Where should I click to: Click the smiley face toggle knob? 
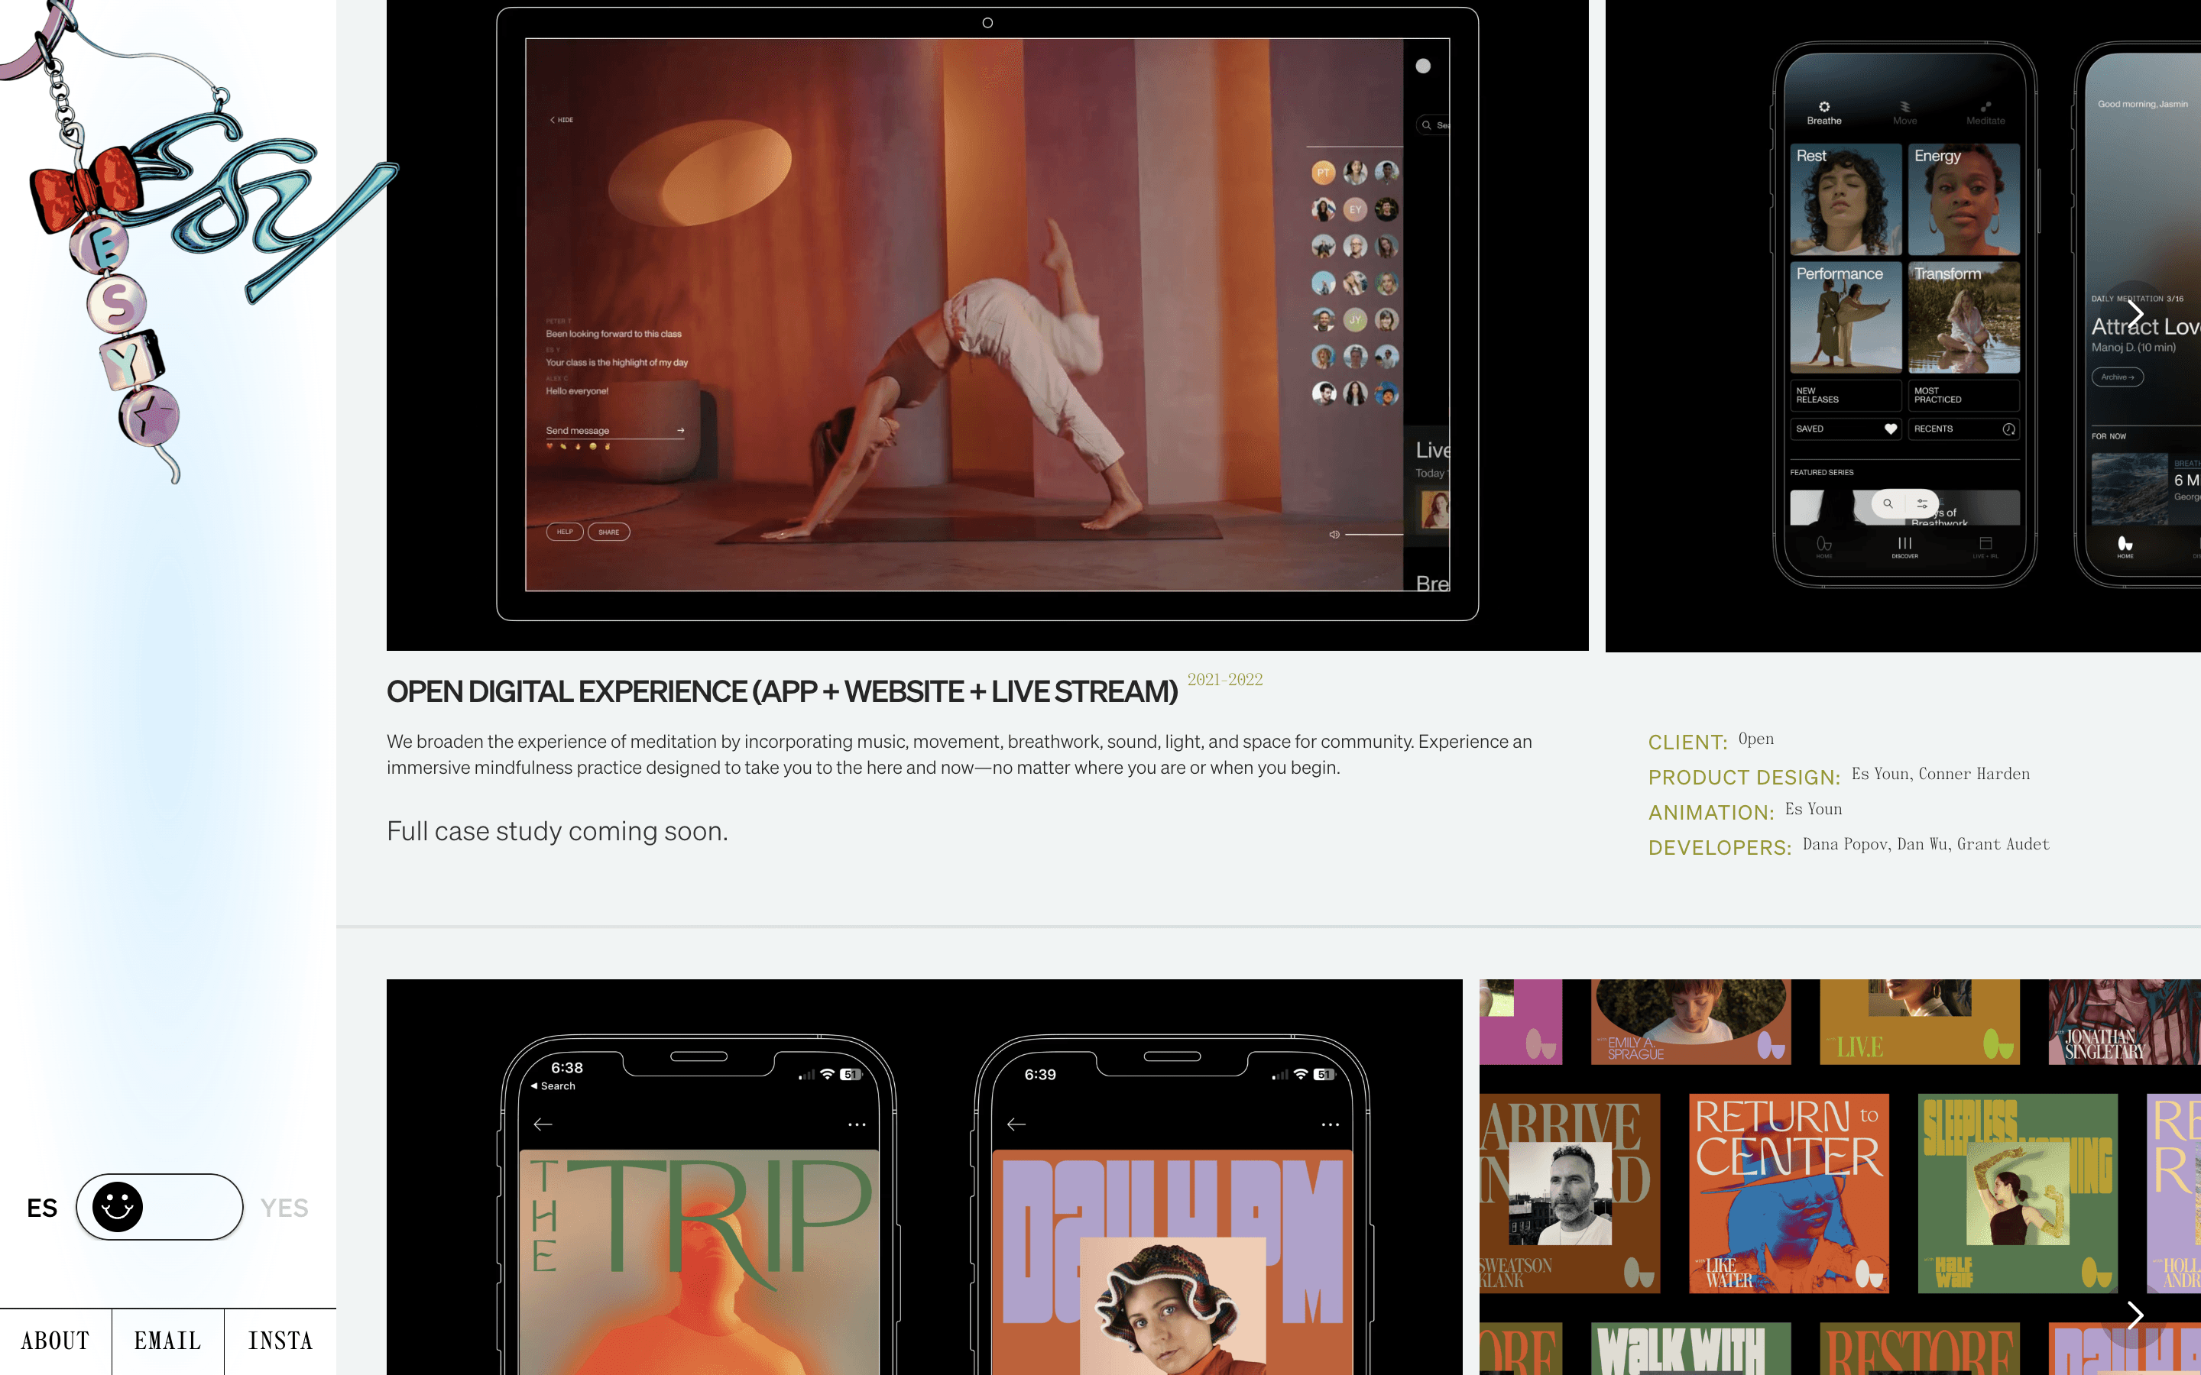[x=118, y=1207]
